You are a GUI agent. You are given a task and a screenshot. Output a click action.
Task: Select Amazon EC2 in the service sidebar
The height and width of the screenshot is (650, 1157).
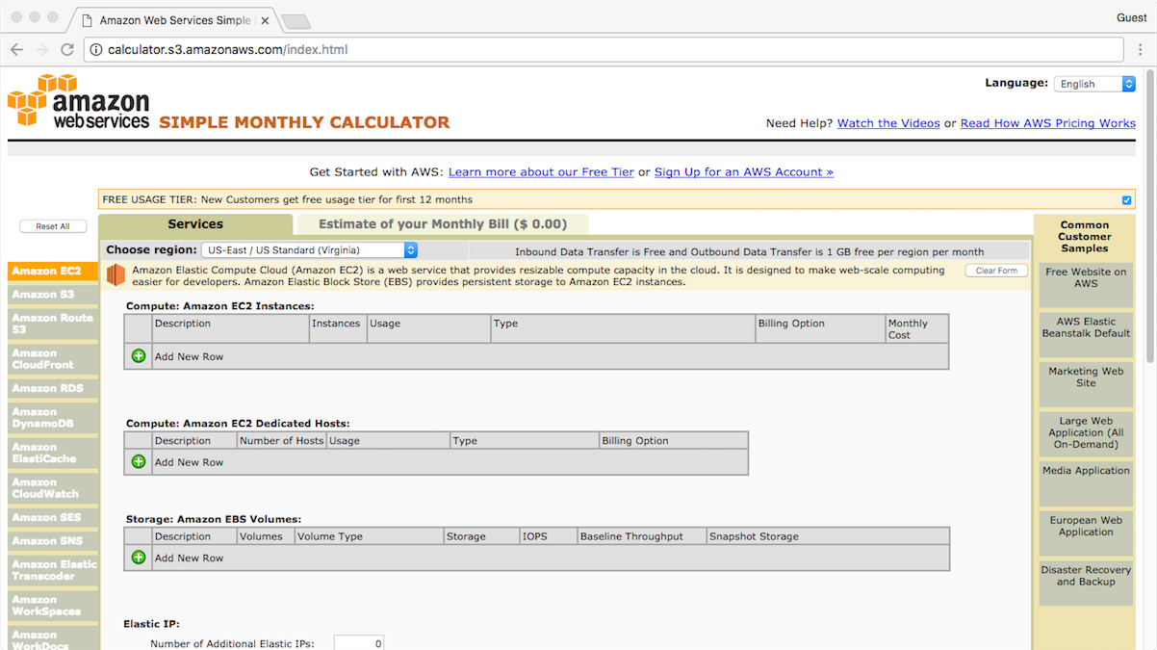pyautogui.click(x=53, y=272)
